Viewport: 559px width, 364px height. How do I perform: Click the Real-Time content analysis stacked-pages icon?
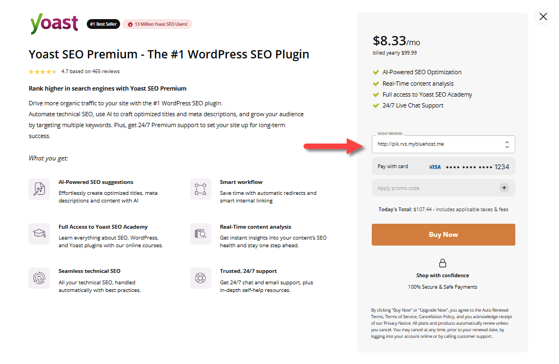coord(200,233)
